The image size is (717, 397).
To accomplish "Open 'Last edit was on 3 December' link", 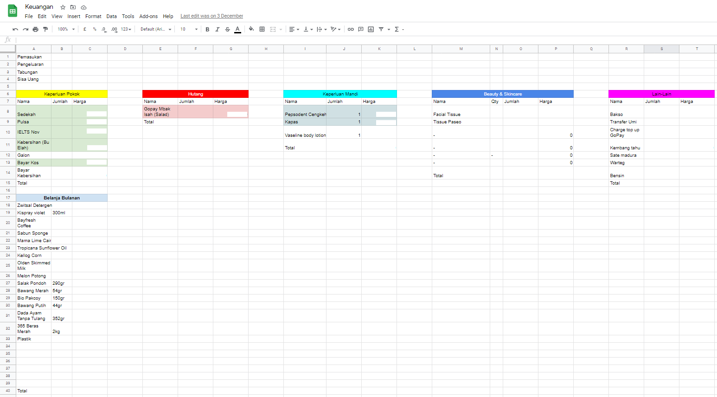I will (x=212, y=16).
